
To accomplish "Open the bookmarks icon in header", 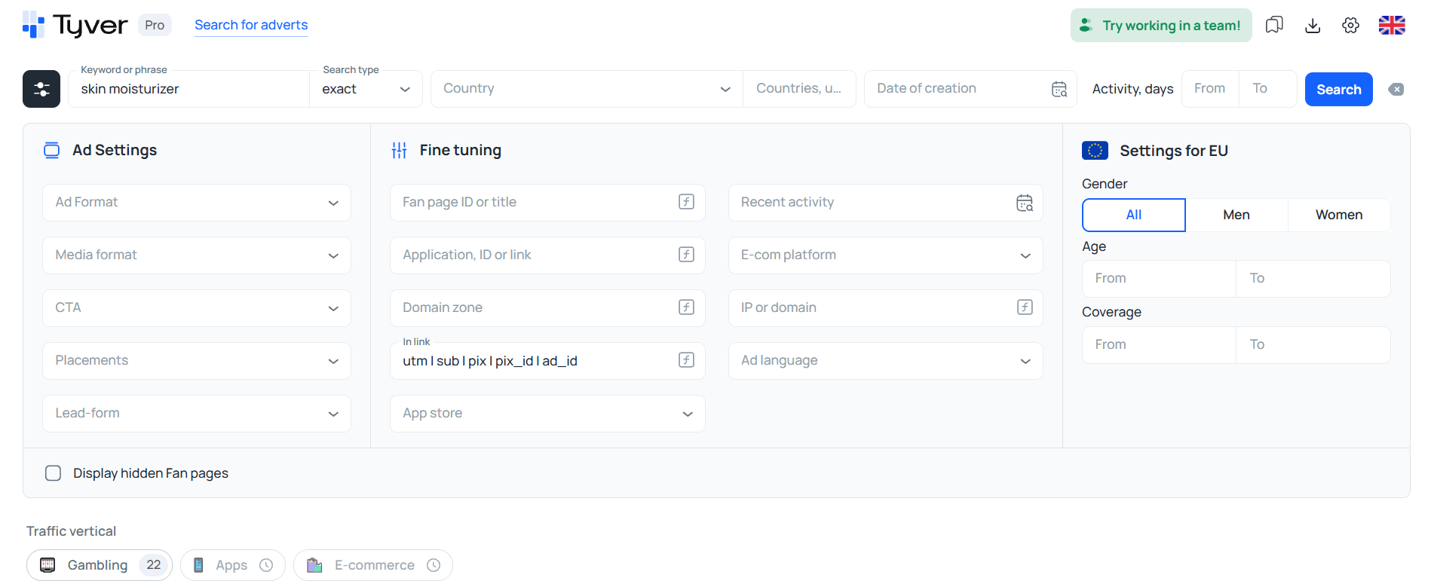I will click(1274, 25).
